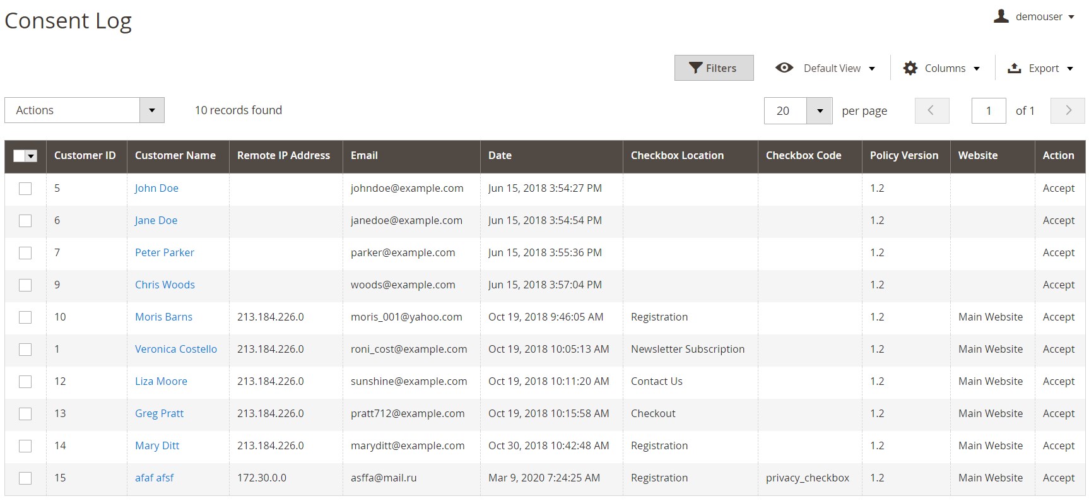This screenshot has width=1089, height=501.
Task: Click the 10 records found text
Action: pos(238,110)
